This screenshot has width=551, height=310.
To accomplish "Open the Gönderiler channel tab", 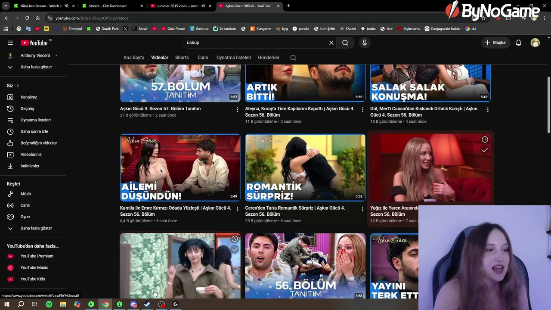I will (269, 57).
